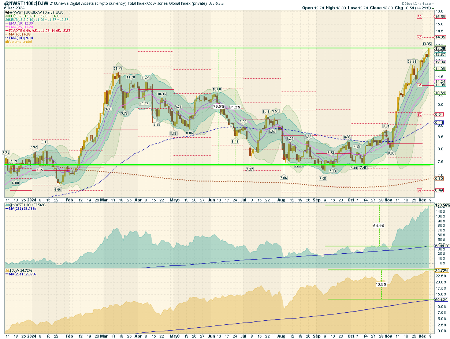Click the 11.79 March peak price label
This screenshot has width=450, height=339.
click(x=118, y=68)
